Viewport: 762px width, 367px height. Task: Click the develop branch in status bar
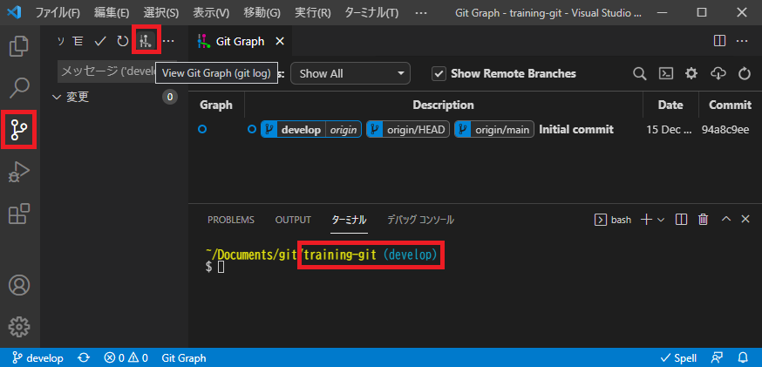tap(37, 358)
